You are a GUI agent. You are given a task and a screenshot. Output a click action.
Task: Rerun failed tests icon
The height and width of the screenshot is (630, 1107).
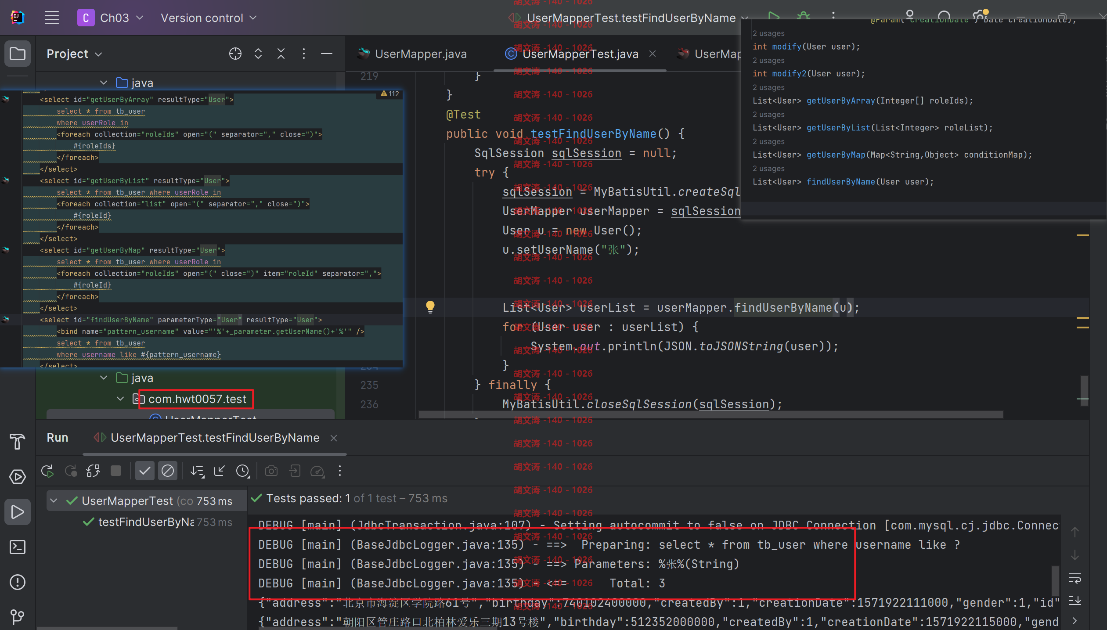point(71,471)
